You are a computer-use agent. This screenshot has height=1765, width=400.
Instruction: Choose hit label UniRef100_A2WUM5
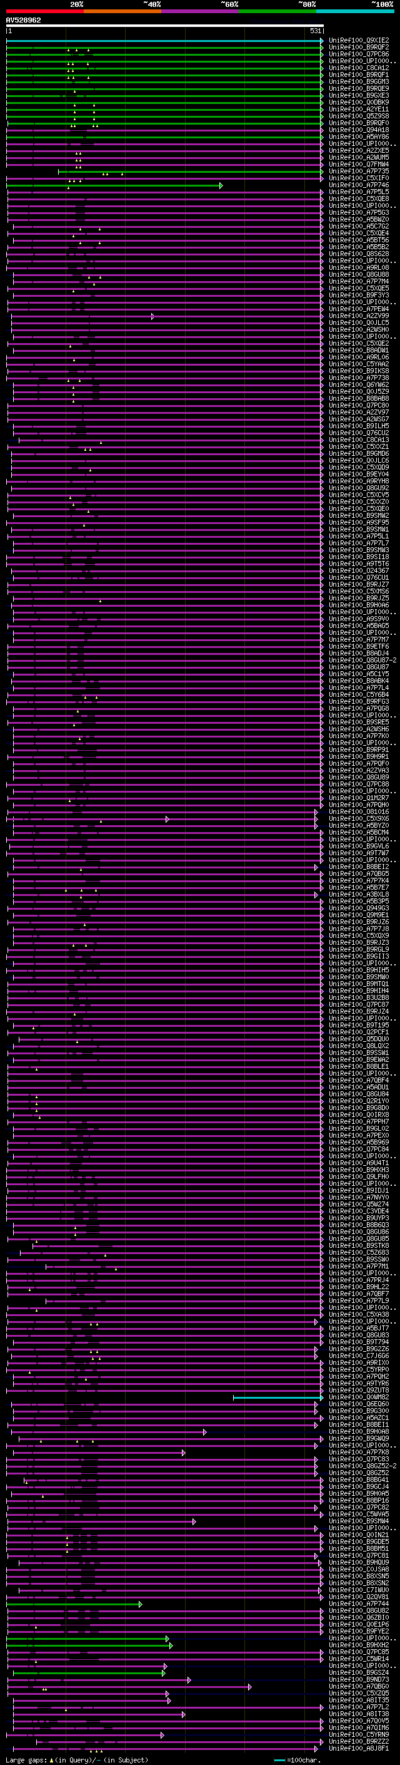[x=359, y=158]
